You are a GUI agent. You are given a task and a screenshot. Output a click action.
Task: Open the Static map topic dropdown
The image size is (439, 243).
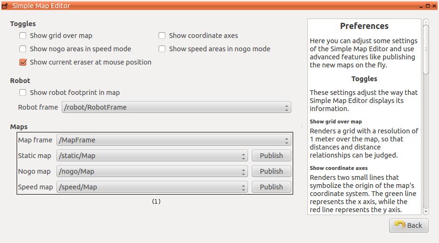[152, 156]
